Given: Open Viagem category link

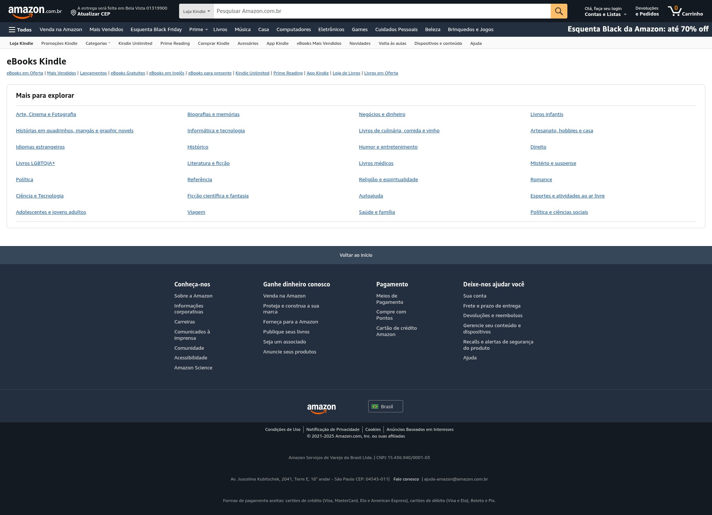Looking at the screenshot, I should click(x=196, y=212).
